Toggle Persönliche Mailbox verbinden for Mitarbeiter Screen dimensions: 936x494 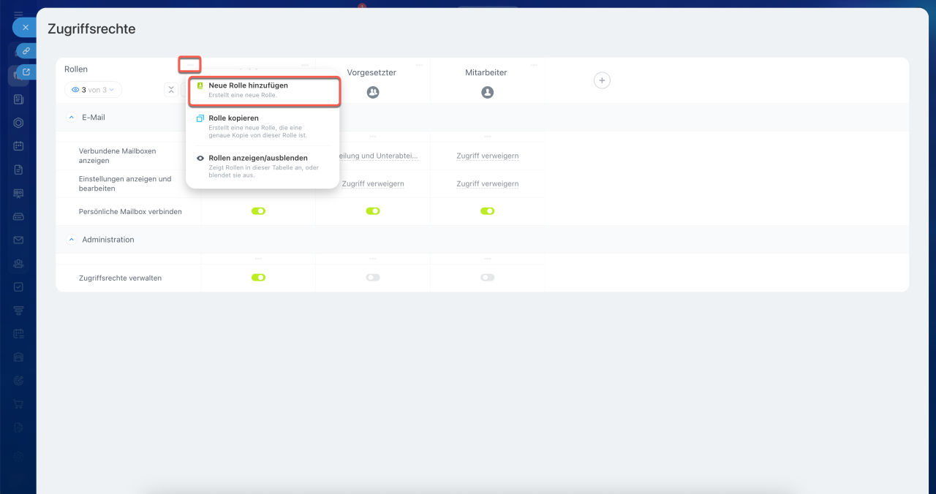pyautogui.click(x=488, y=211)
